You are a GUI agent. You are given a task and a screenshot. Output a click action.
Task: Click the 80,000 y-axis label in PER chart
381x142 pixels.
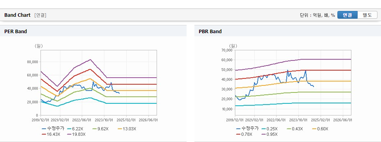33,62
